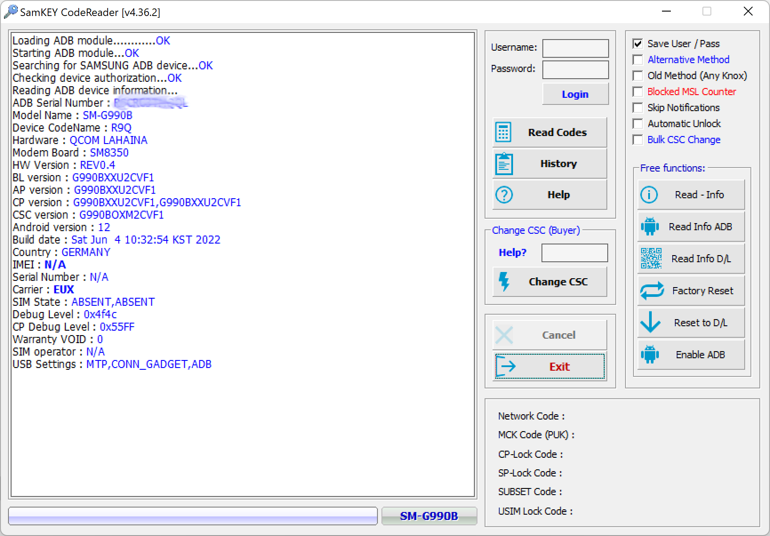Open the History button label
Image resolution: width=770 pixels, height=536 pixels.
[558, 164]
